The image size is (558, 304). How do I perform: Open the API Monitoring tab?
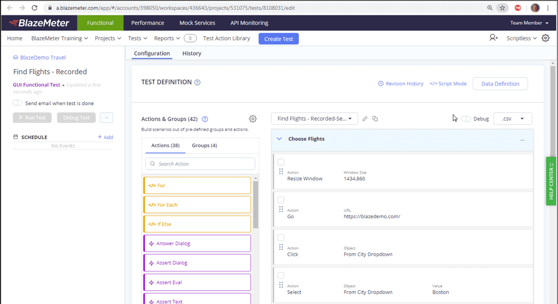point(249,23)
